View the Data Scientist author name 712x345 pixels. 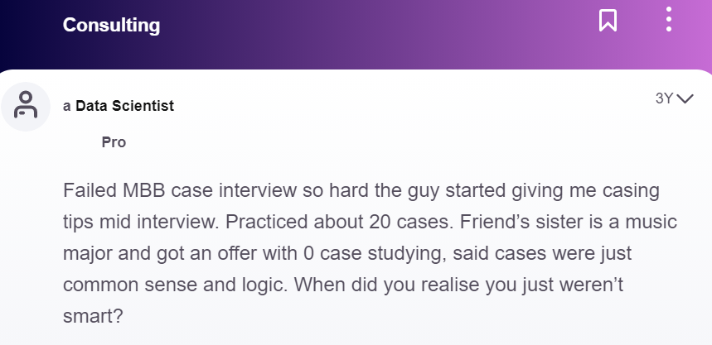[124, 106]
